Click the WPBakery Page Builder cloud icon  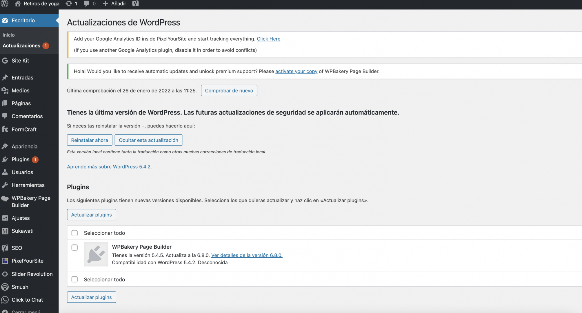(x=5, y=199)
